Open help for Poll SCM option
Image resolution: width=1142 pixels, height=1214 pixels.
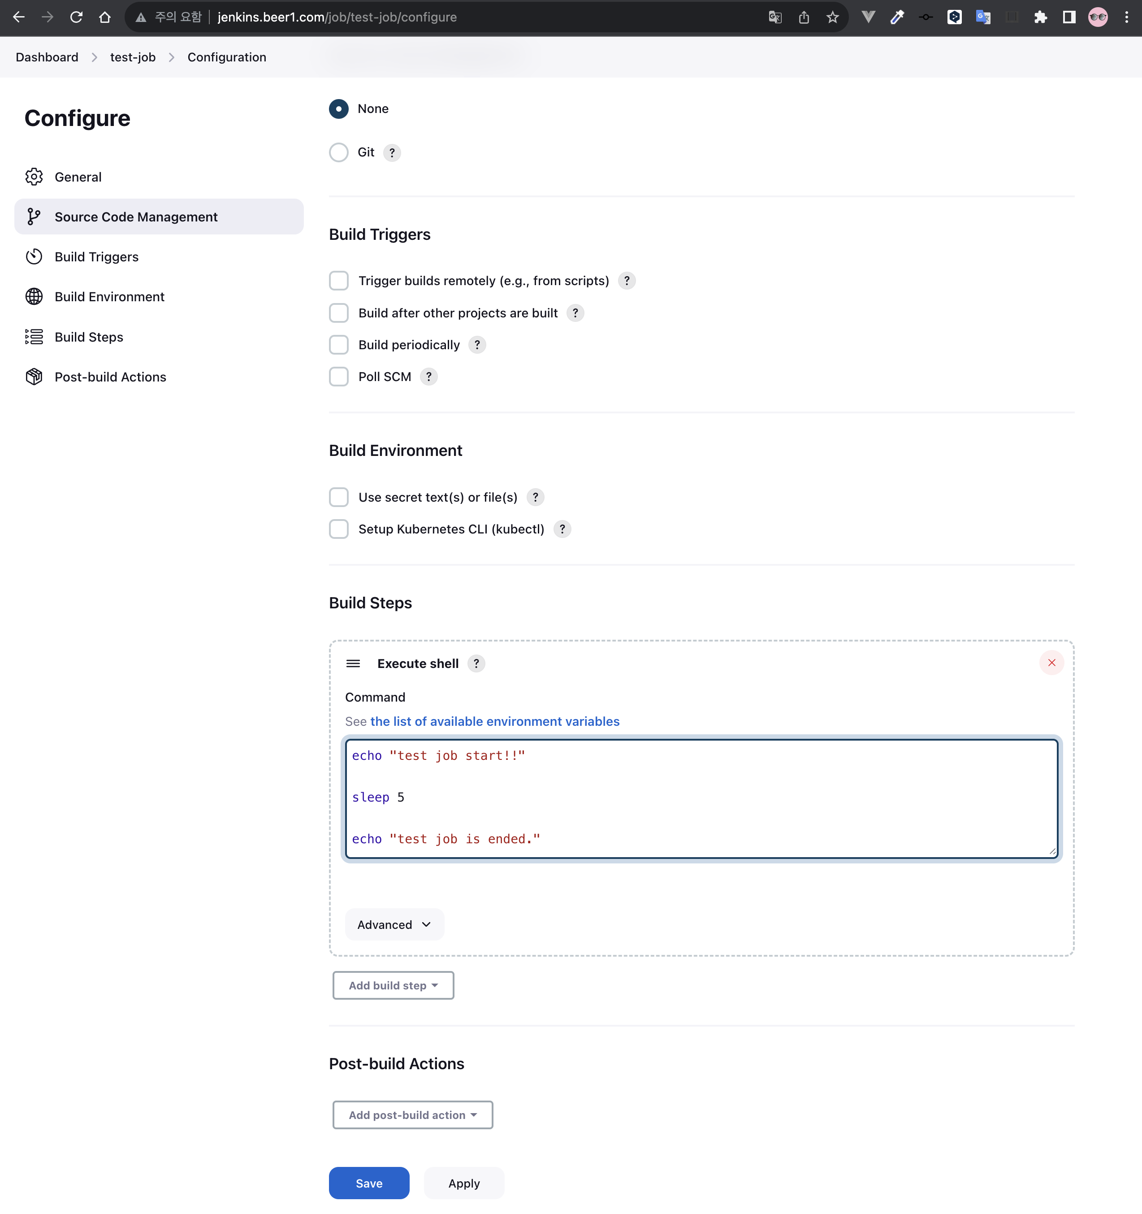point(428,377)
